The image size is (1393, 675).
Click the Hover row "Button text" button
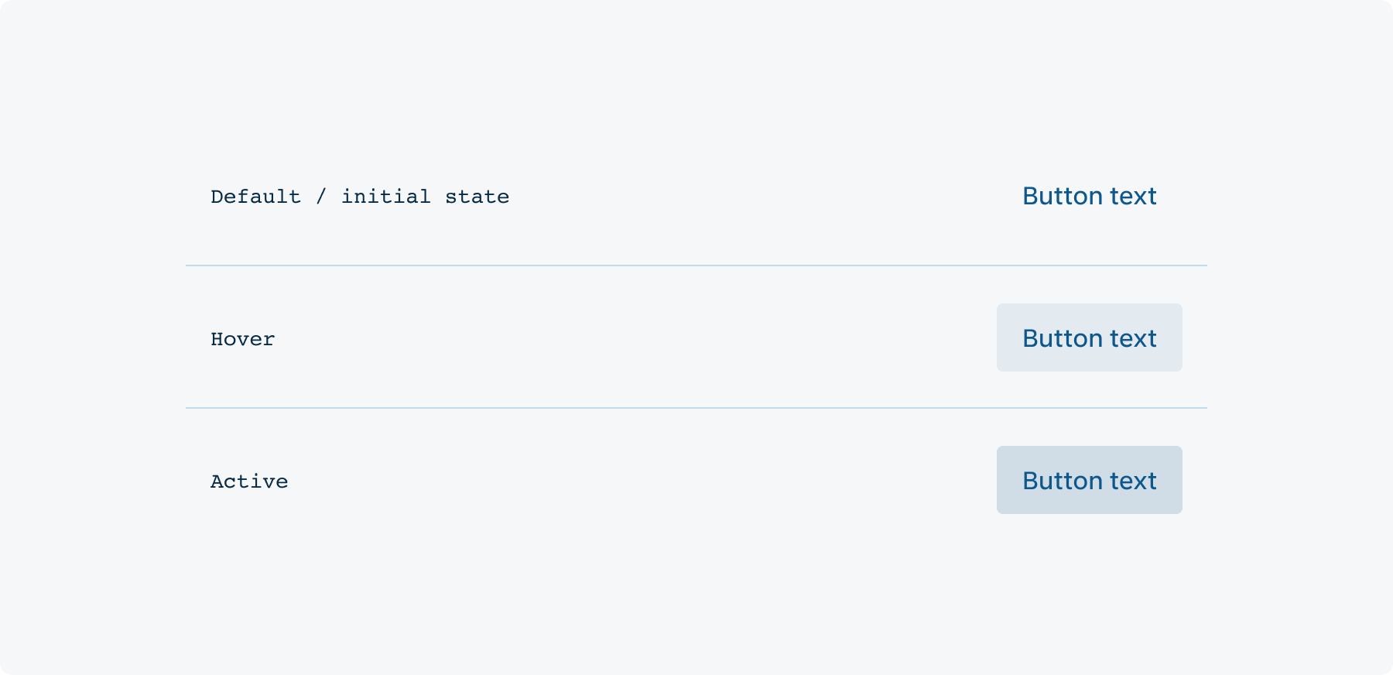tap(1089, 337)
